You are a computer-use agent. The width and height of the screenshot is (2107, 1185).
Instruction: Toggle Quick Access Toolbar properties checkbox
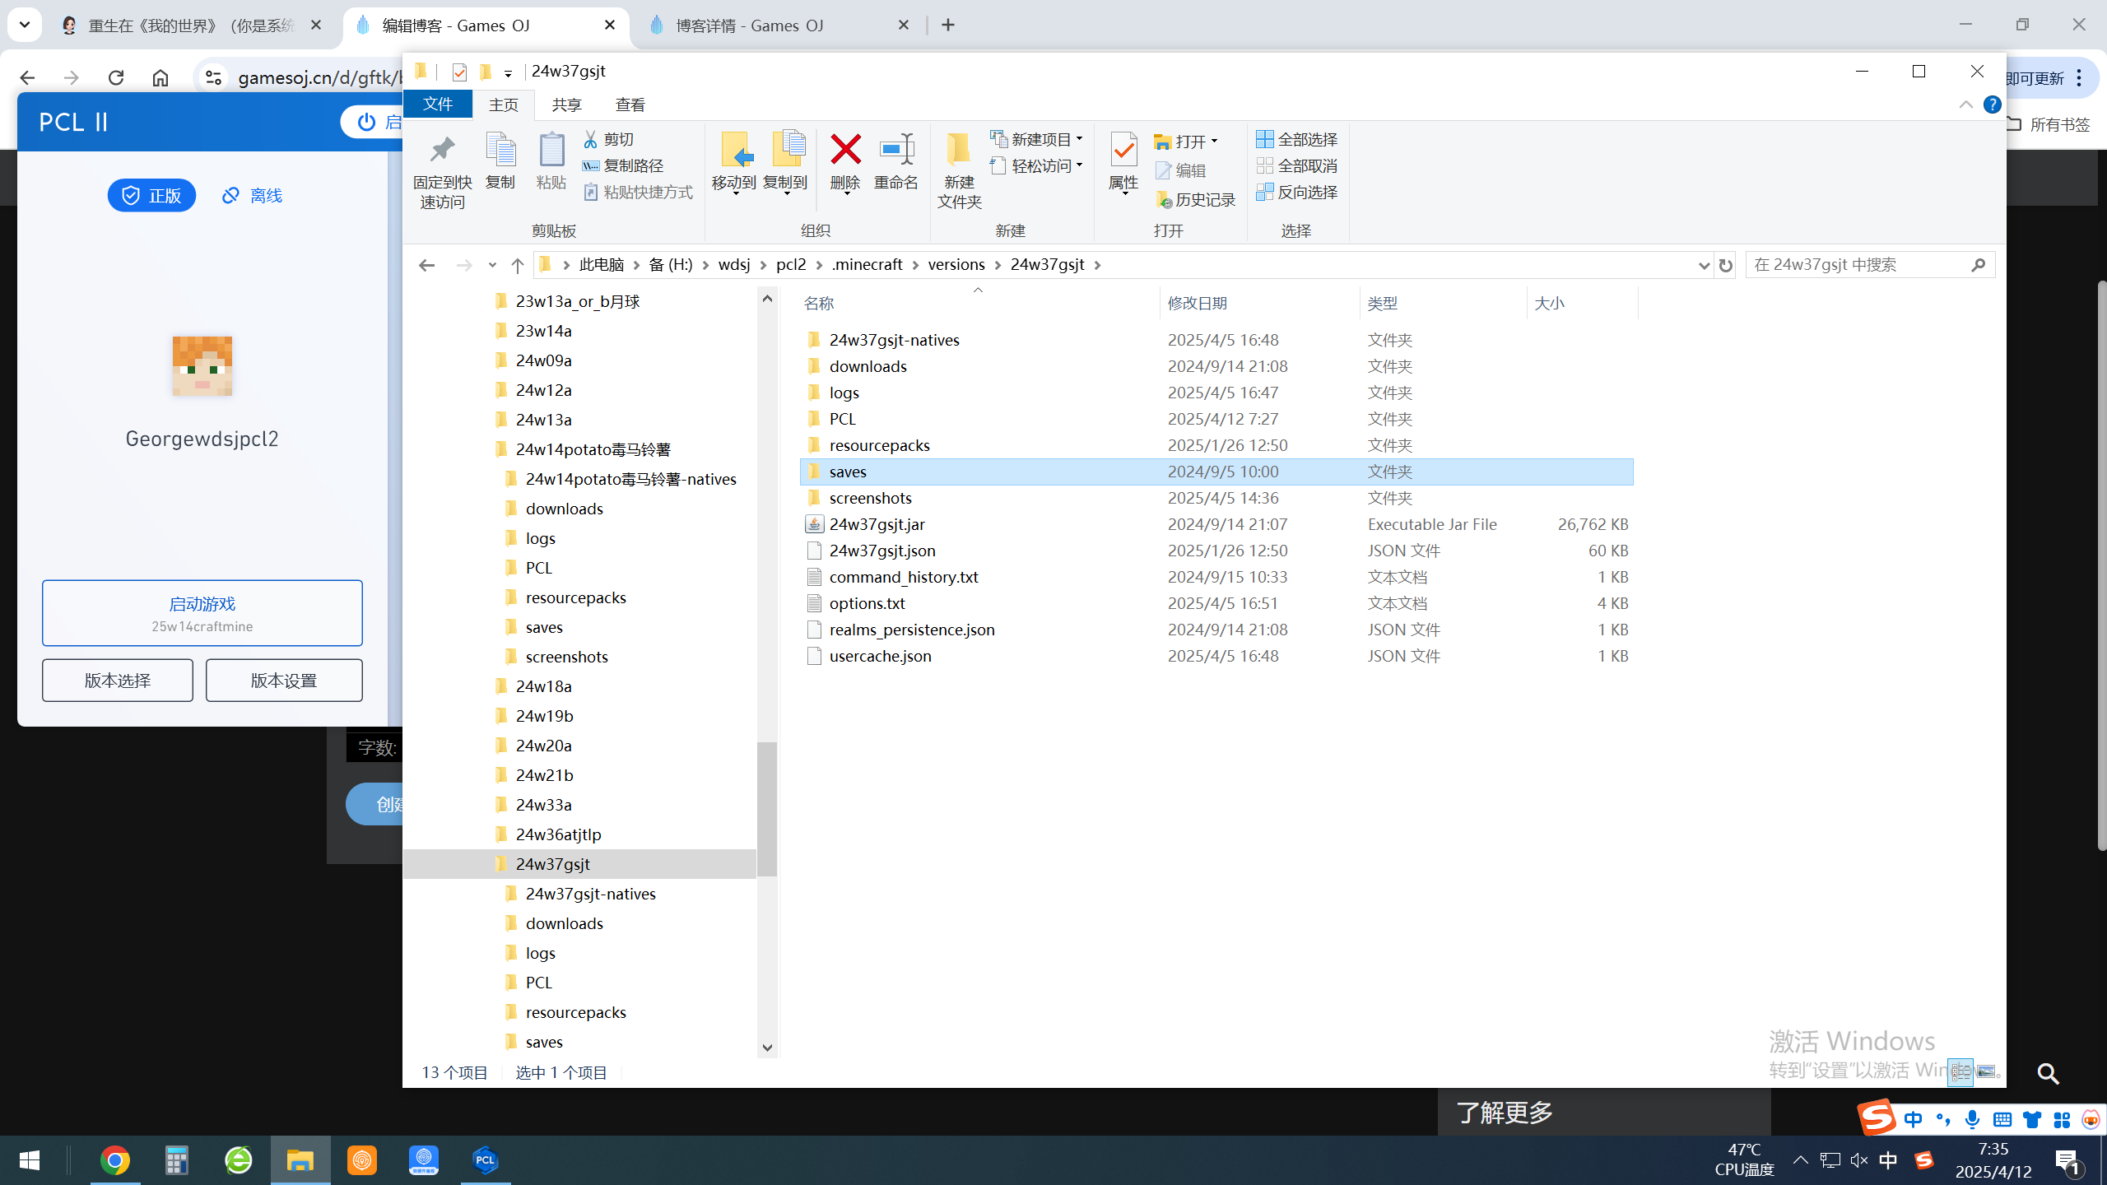(x=459, y=72)
